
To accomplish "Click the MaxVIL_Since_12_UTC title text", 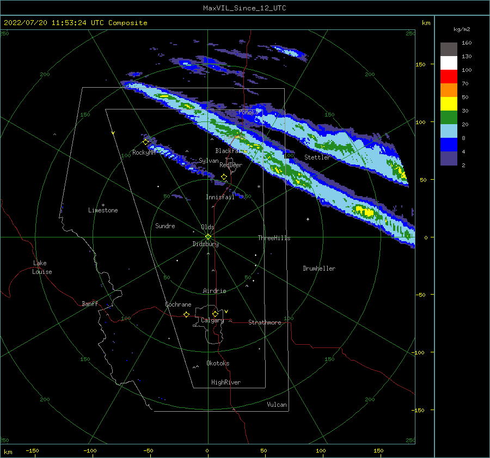I will click(x=244, y=8).
